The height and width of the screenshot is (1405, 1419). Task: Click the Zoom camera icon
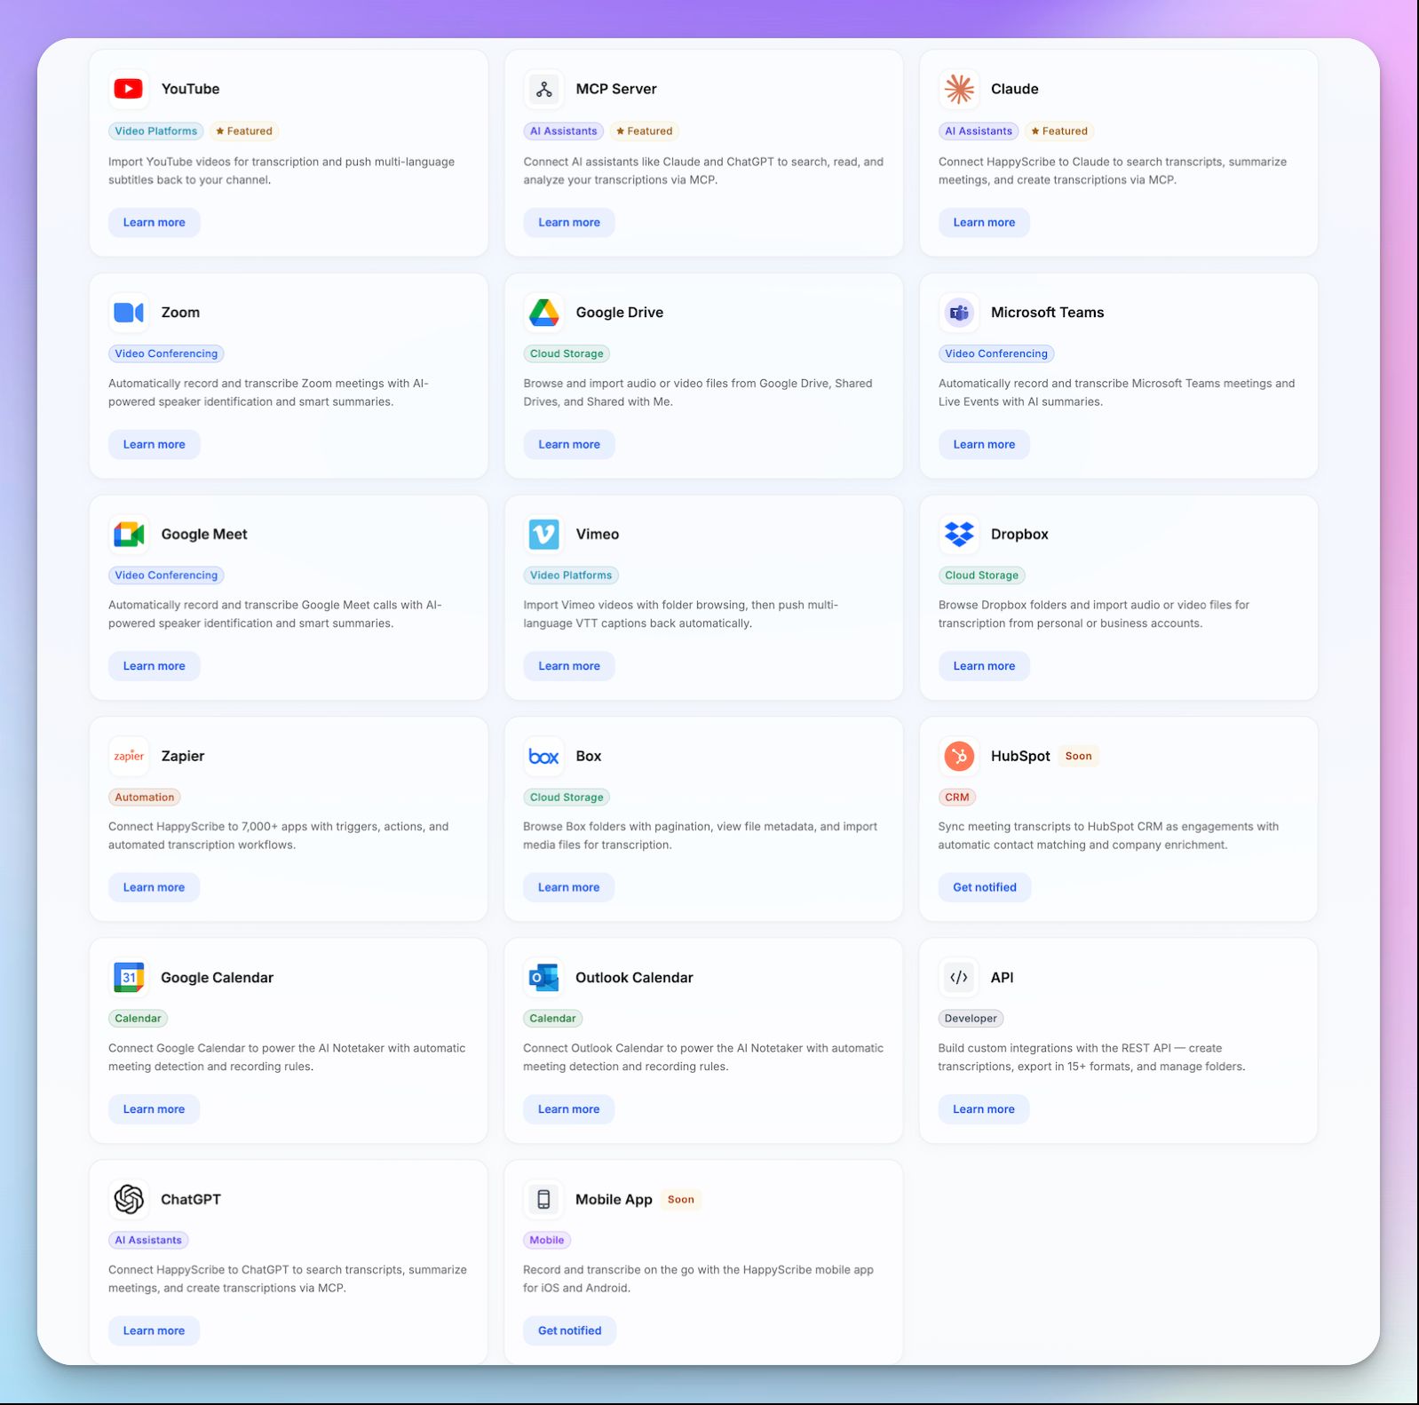click(129, 313)
